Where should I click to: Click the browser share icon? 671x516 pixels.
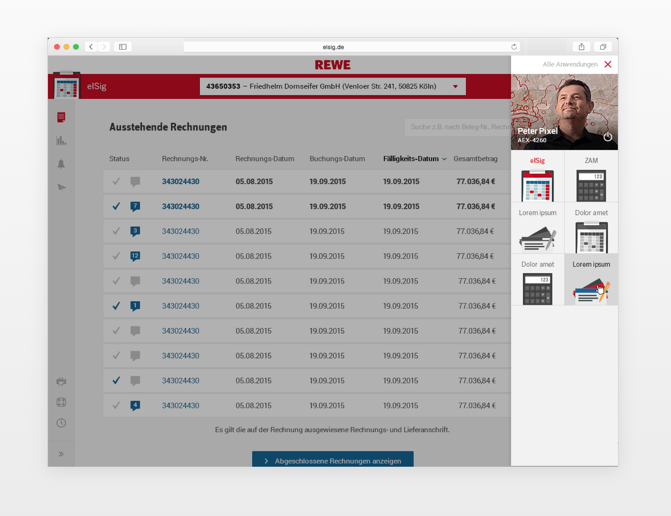tap(582, 47)
